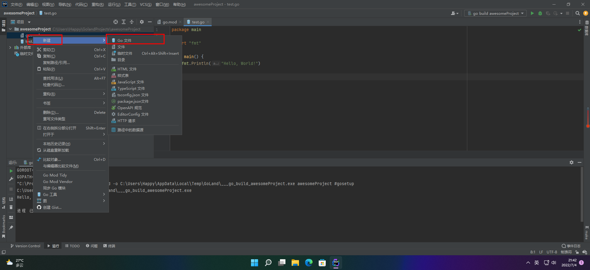This screenshot has height=270, width=590.
Task: Click the 8:1 cursor position indicator
Action: (533, 252)
